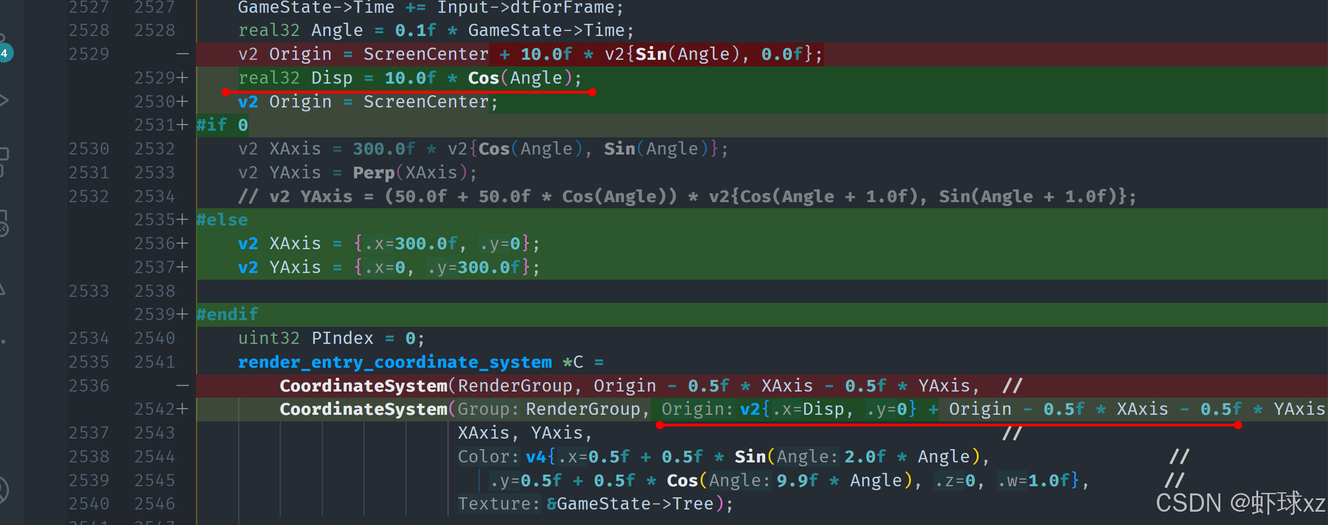Click 'v4' constructor in Color argument
This screenshot has width=1328, height=525.
tap(536, 457)
